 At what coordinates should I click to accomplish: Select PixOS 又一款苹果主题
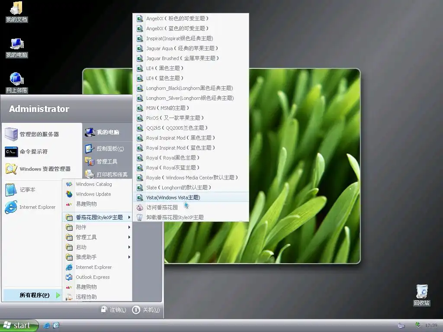pos(191,118)
